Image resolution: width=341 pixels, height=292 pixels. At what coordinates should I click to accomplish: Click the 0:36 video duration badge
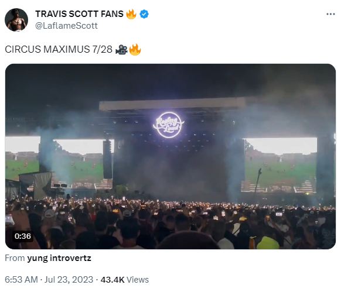(x=23, y=236)
